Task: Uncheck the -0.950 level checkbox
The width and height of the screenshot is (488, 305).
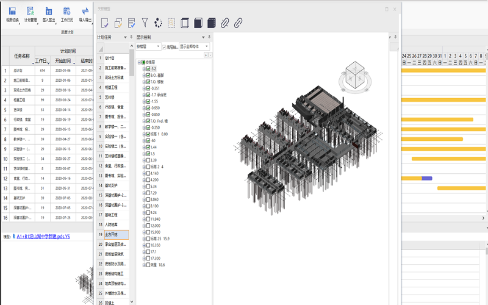Action: (148, 108)
